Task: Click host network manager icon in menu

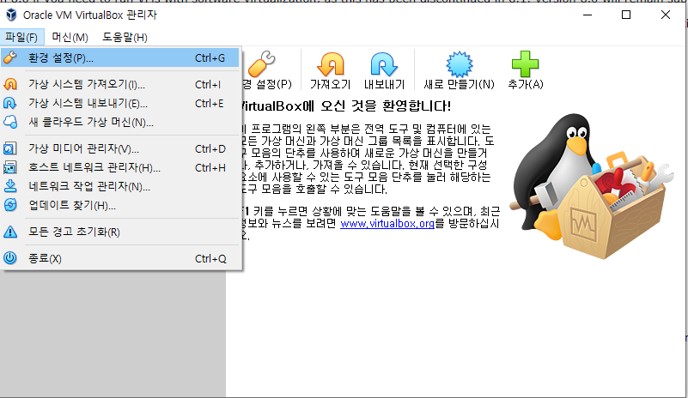Action: pyautogui.click(x=10, y=167)
